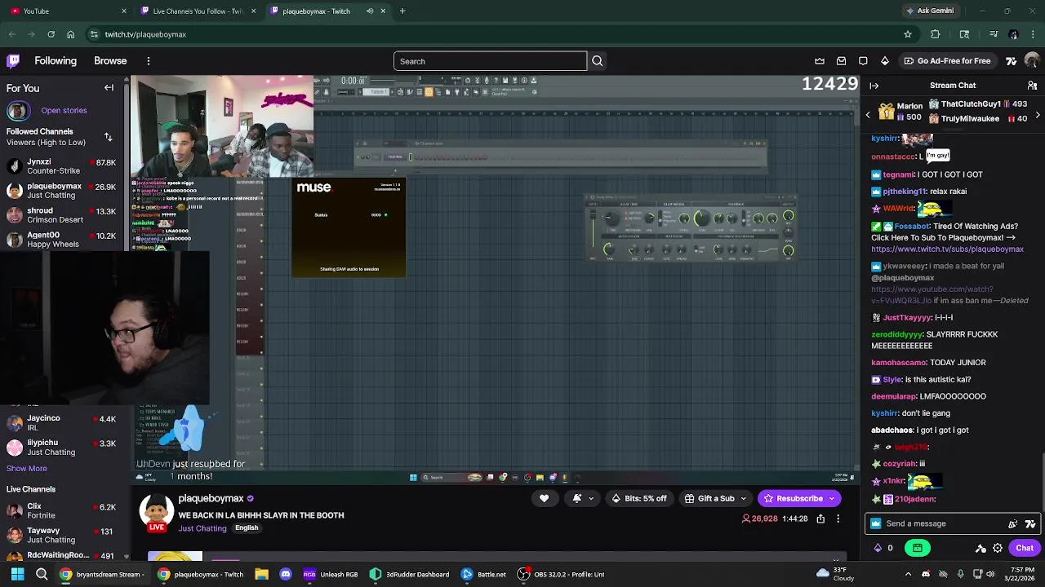Click the purple Chat send button
The width and height of the screenshot is (1045, 587).
click(x=1025, y=548)
